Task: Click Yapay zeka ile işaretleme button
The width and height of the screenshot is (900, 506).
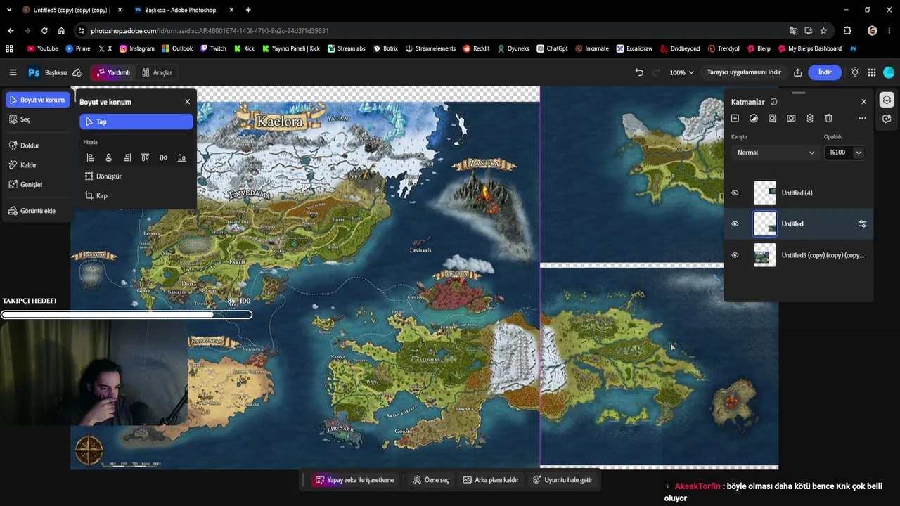Action: click(354, 480)
